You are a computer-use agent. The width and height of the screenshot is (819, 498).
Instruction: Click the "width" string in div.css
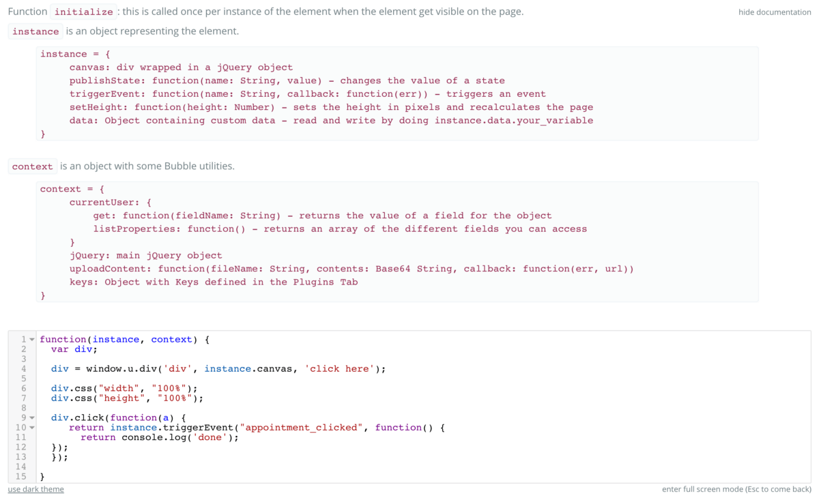[119, 389]
